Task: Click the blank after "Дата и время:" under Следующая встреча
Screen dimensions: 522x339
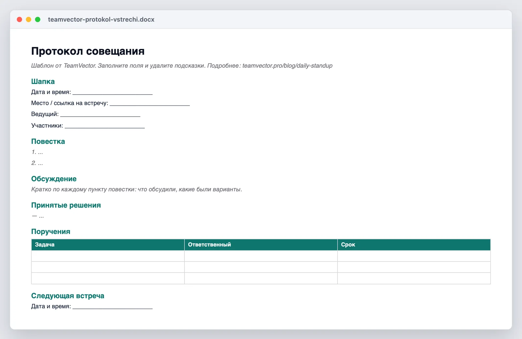Action: point(113,306)
